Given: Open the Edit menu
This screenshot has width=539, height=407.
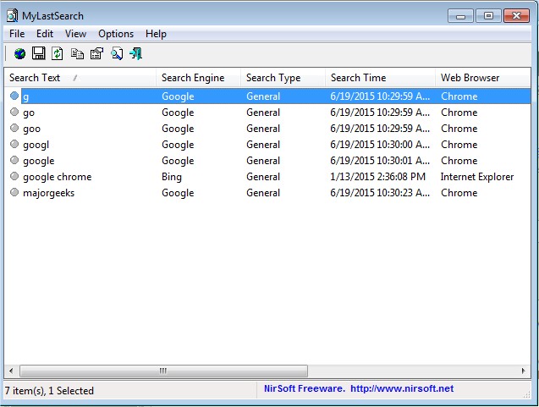Looking at the screenshot, I should 45,34.
